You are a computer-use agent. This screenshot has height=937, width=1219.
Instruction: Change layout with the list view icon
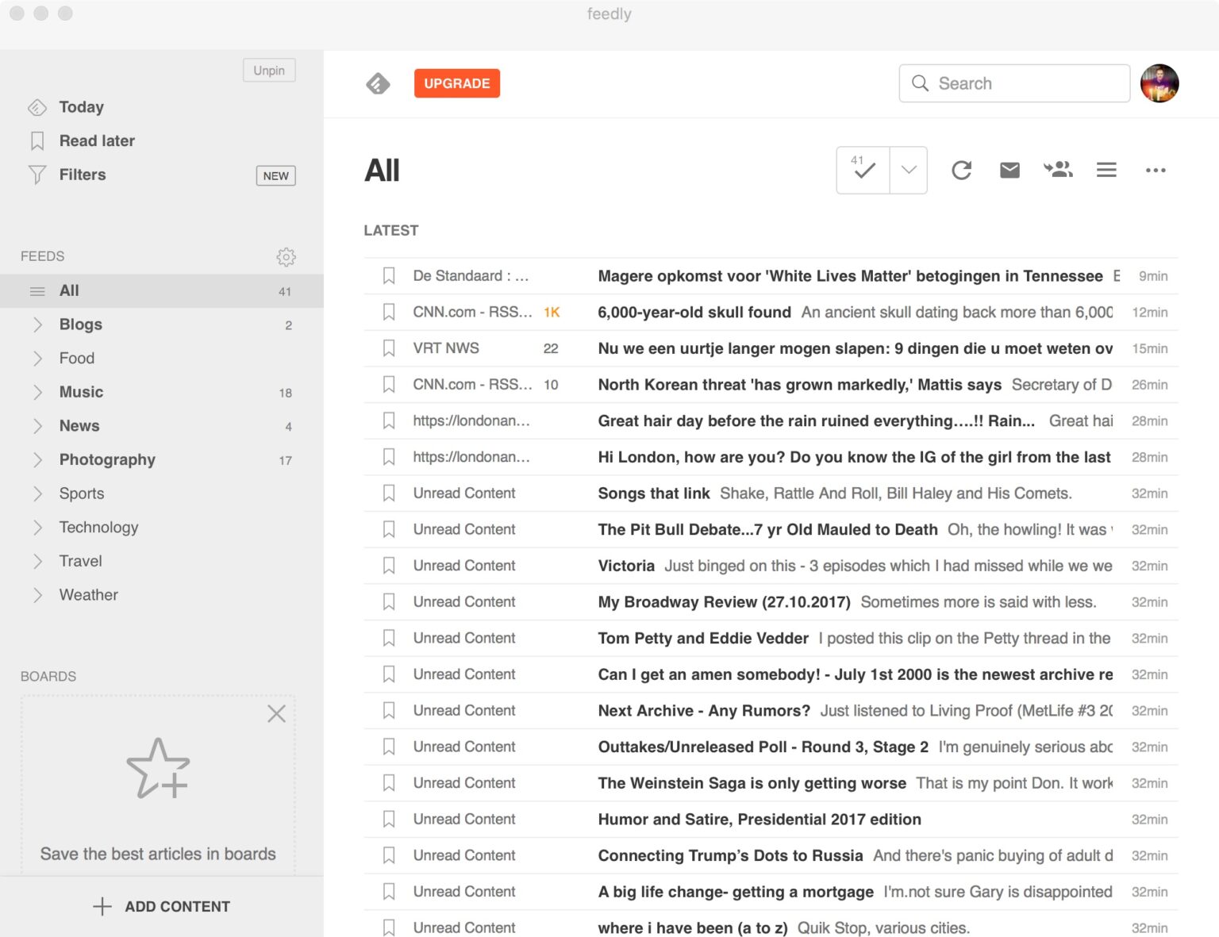1106,170
